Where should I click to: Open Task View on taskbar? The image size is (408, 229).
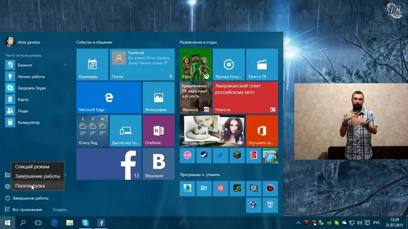point(38,223)
